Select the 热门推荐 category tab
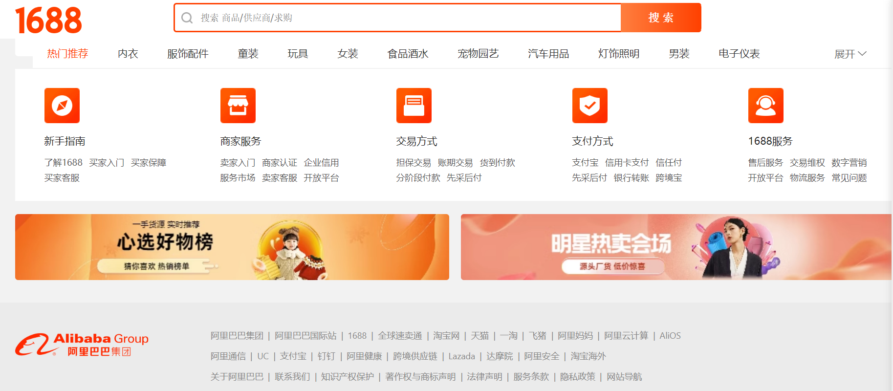The image size is (893, 391). click(x=67, y=54)
